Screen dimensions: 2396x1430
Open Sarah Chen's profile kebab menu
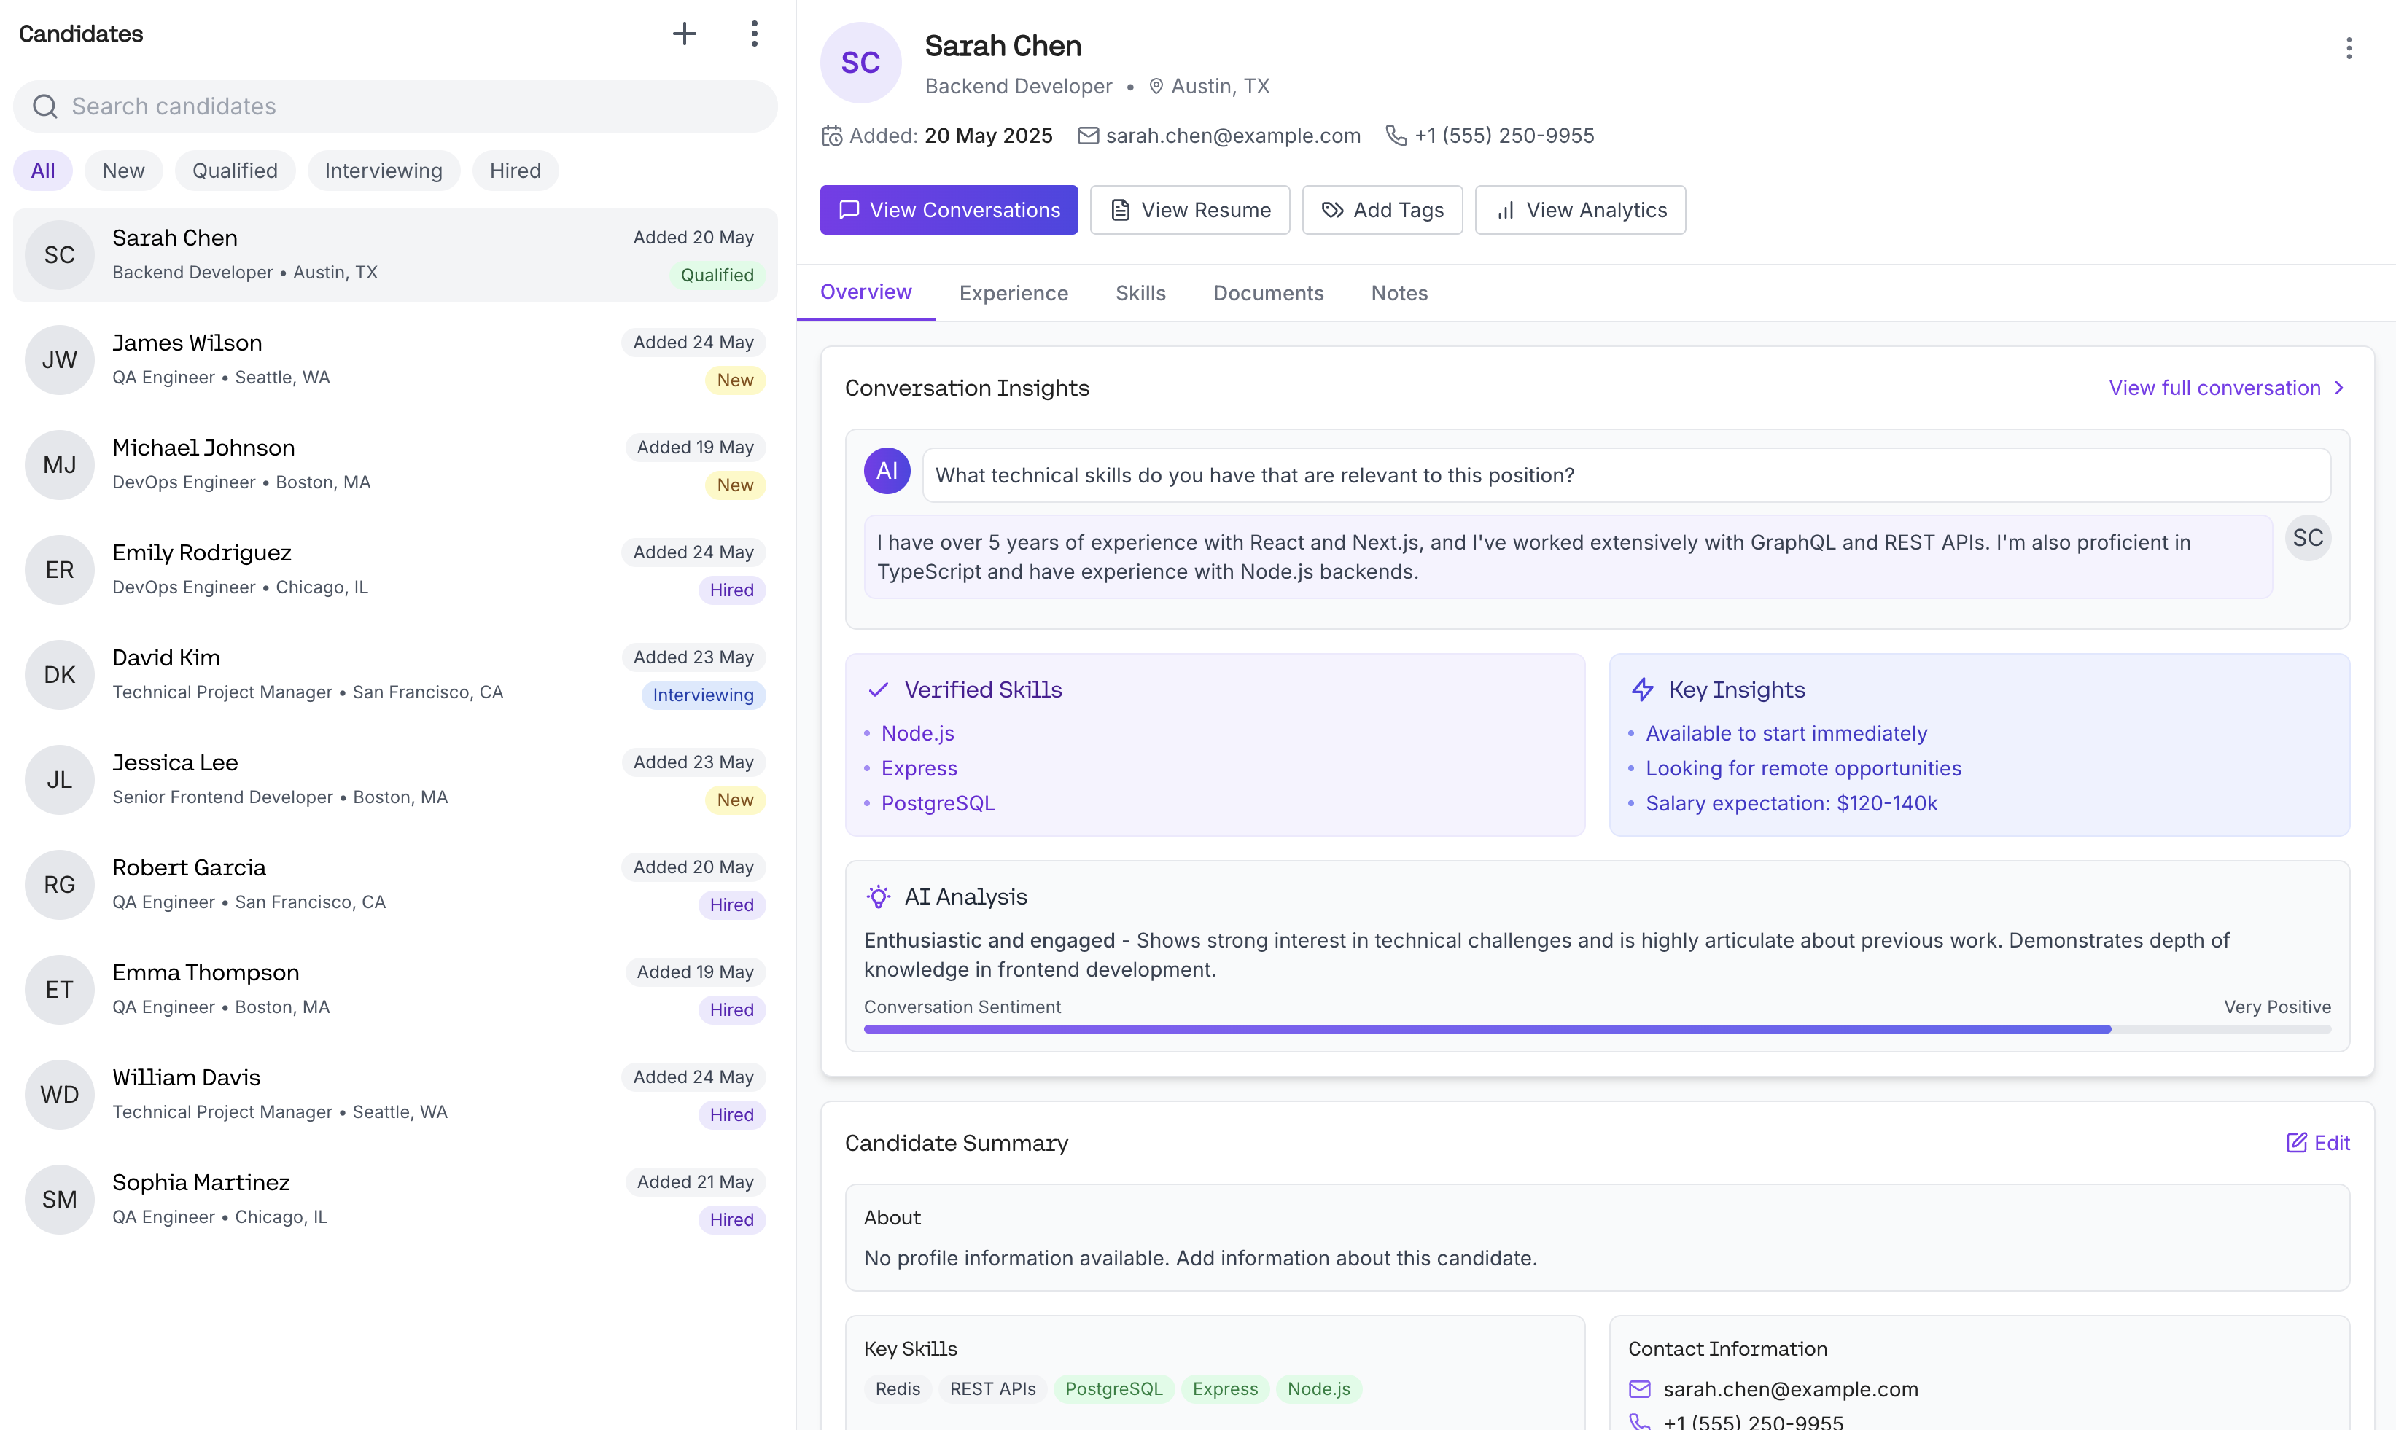(2348, 48)
